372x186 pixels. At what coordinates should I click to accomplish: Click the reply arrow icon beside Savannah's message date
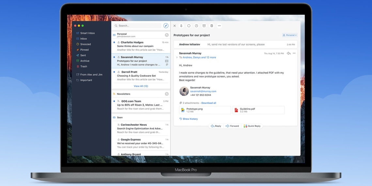click(x=288, y=53)
